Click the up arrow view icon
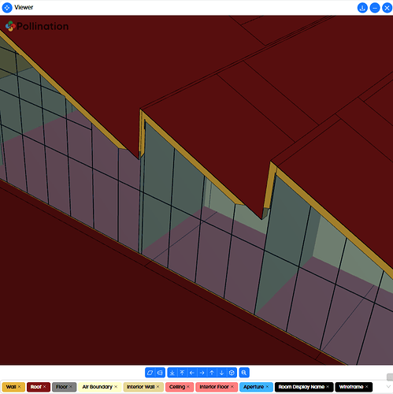Screen dimensions: 393x394 point(212,373)
